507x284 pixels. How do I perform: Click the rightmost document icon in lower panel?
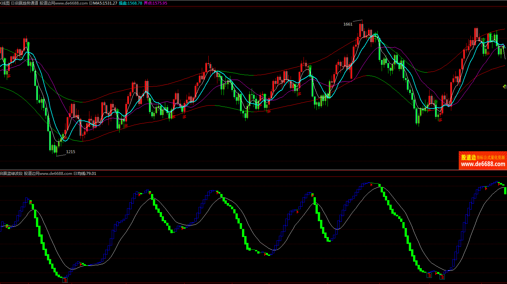(442, 277)
